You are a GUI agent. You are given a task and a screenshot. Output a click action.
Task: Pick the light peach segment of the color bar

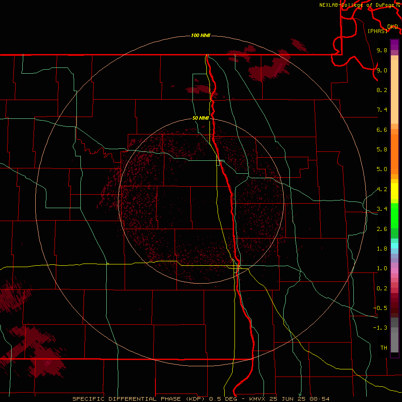[394, 92]
